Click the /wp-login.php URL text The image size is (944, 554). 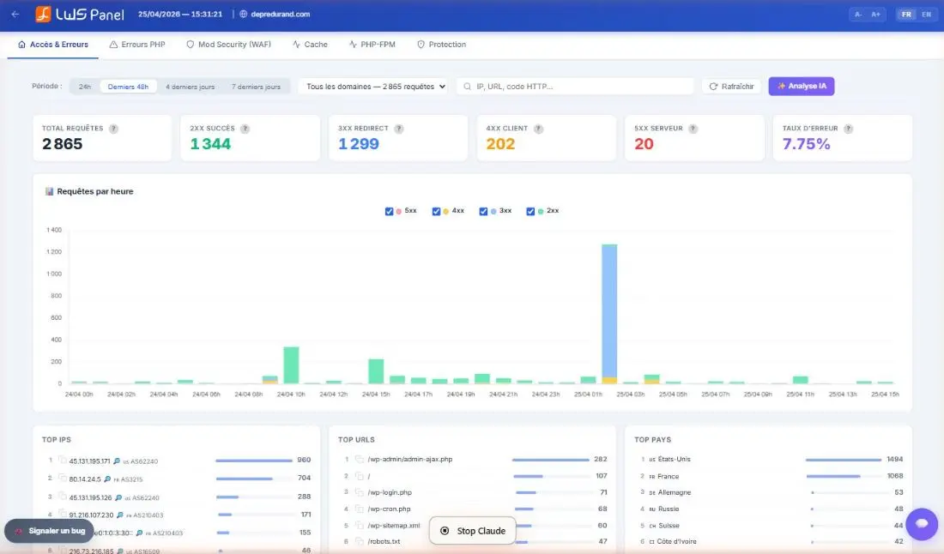(390, 492)
